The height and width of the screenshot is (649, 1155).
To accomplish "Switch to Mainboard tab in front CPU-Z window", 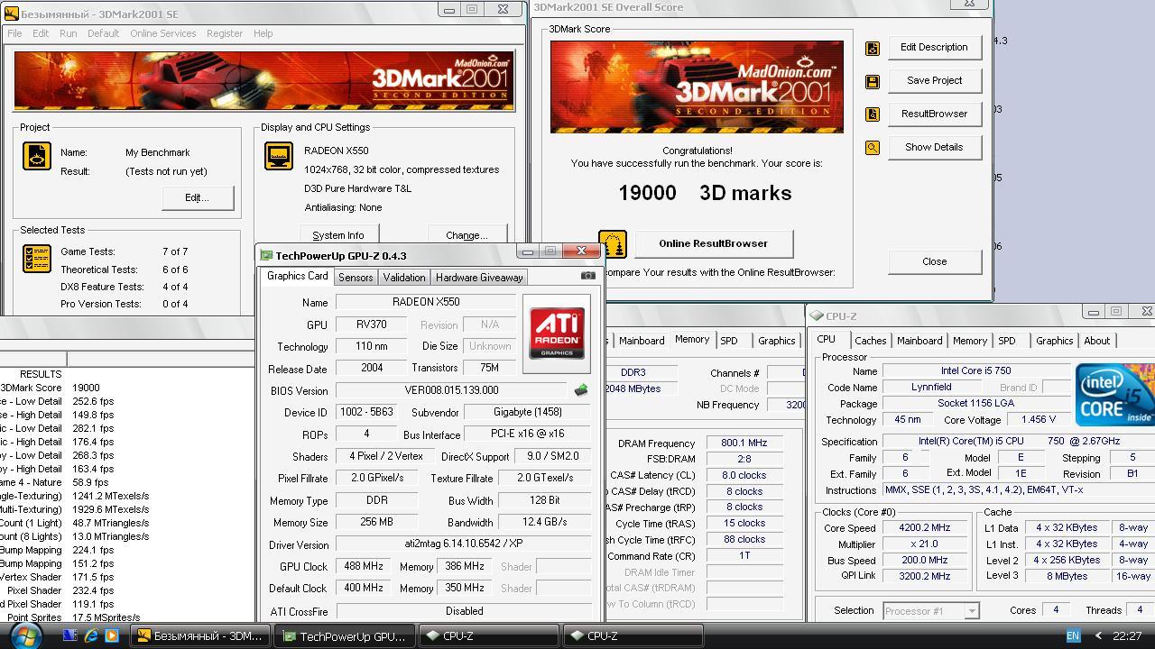I will [x=919, y=341].
